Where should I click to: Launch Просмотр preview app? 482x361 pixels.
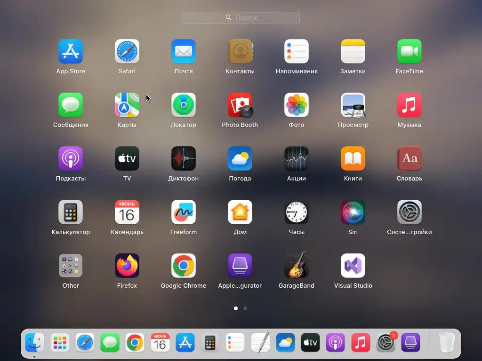pyautogui.click(x=353, y=105)
